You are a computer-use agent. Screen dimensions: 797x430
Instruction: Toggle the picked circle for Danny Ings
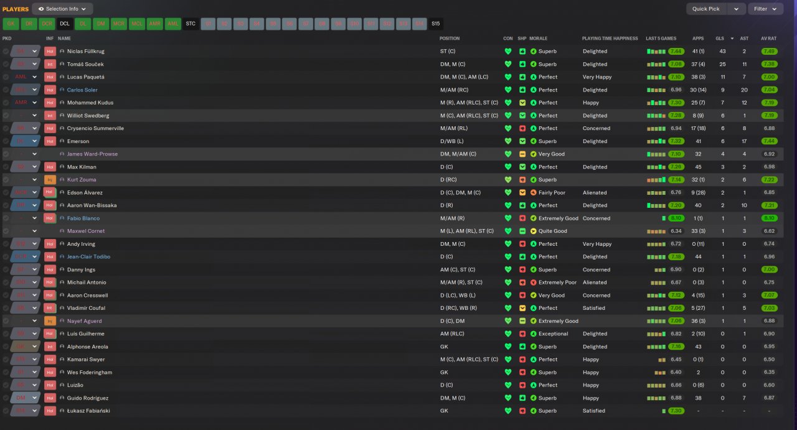click(6, 269)
